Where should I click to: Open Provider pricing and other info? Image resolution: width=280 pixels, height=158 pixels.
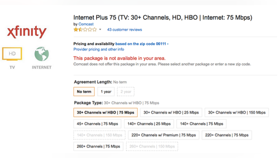pyautogui.click(x=99, y=49)
